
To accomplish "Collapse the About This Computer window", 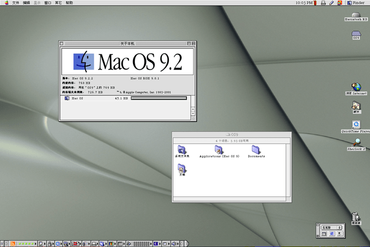I will click(193, 43).
